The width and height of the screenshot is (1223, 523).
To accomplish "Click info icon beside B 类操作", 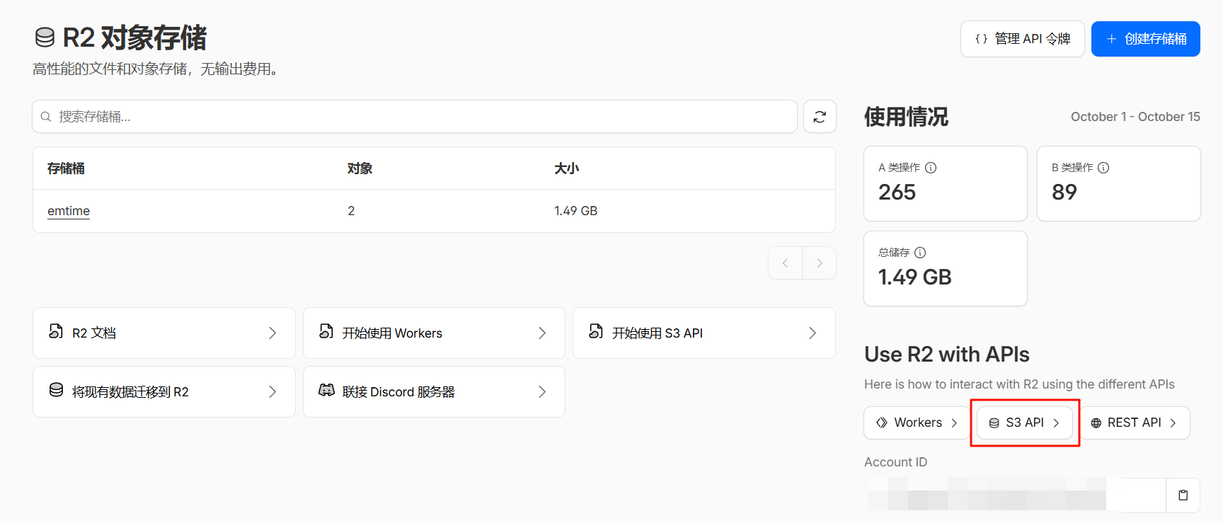I will (x=1103, y=168).
